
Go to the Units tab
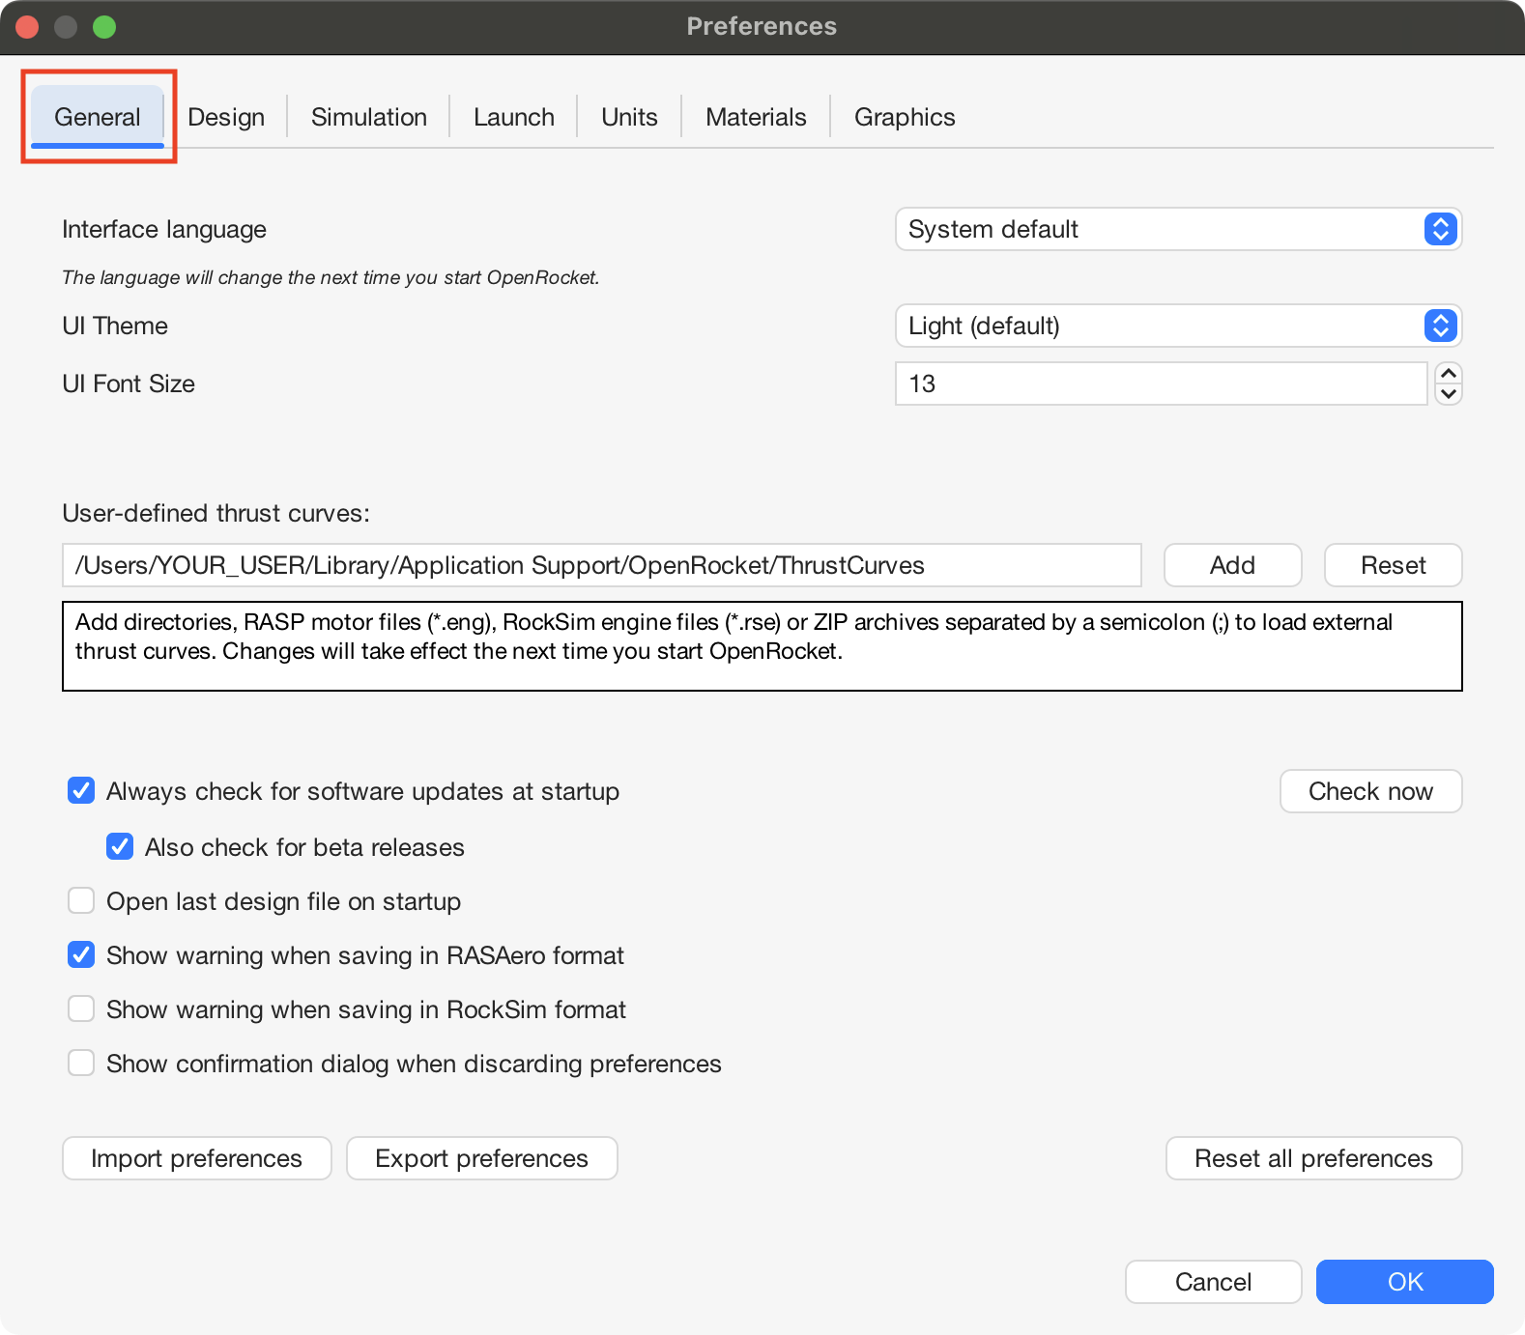tap(629, 117)
